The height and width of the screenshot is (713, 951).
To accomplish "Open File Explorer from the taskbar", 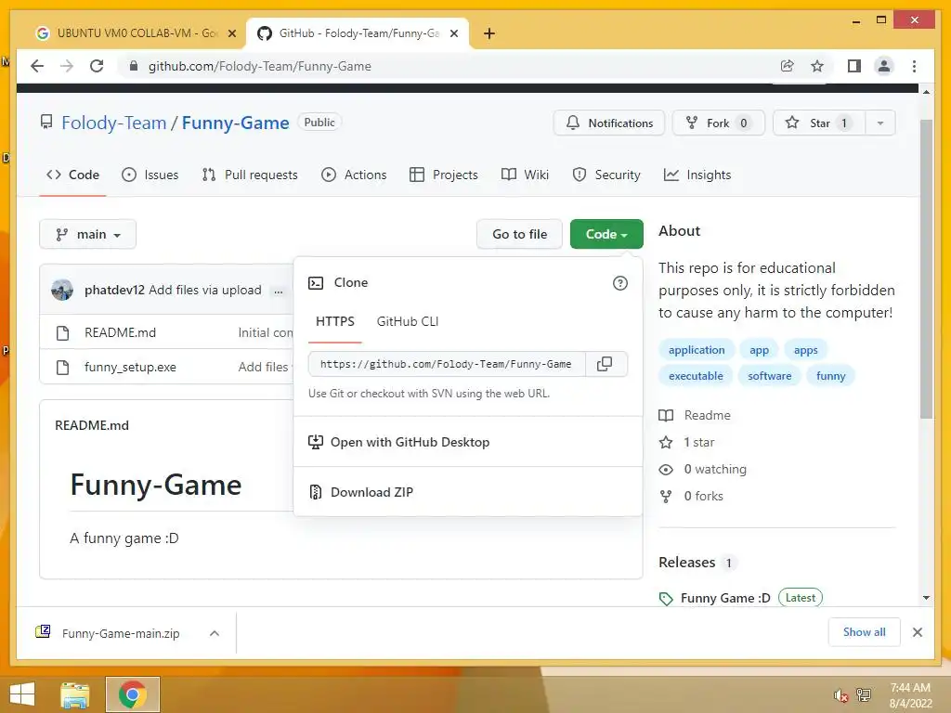I will tap(75, 694).
